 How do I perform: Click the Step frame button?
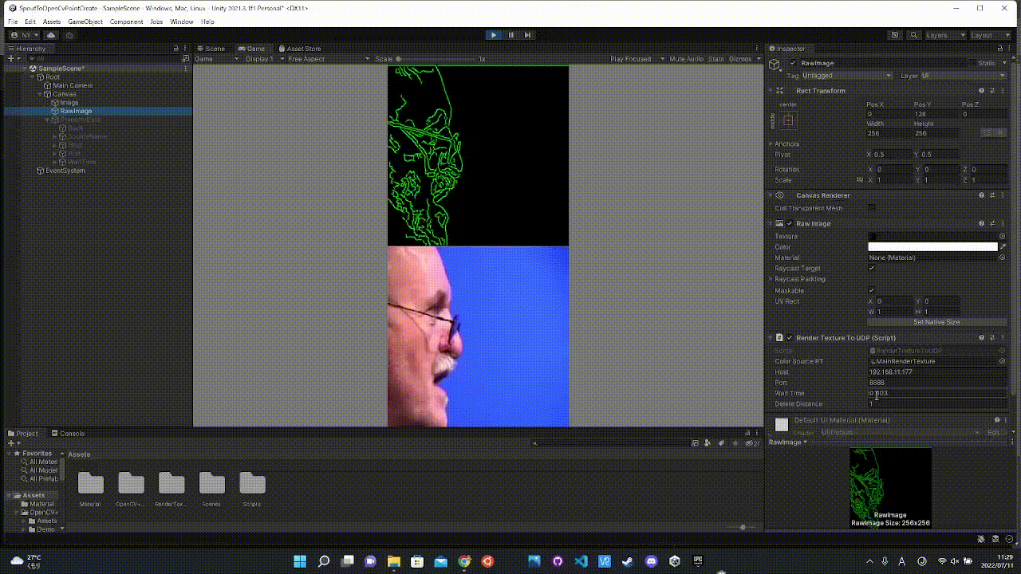point(527,35)
